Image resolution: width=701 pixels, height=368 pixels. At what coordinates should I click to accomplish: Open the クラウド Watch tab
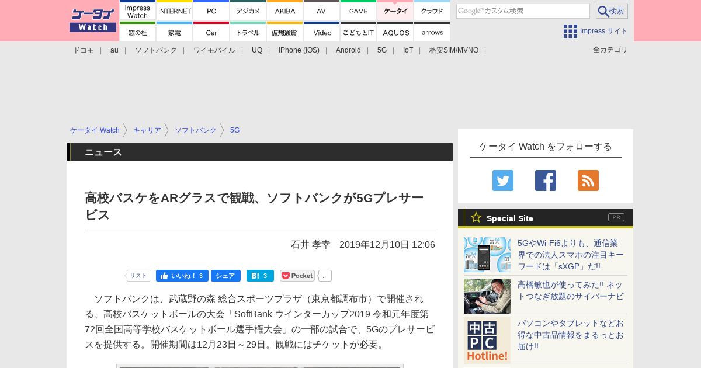pyautogui.click(x=432, y=11)
